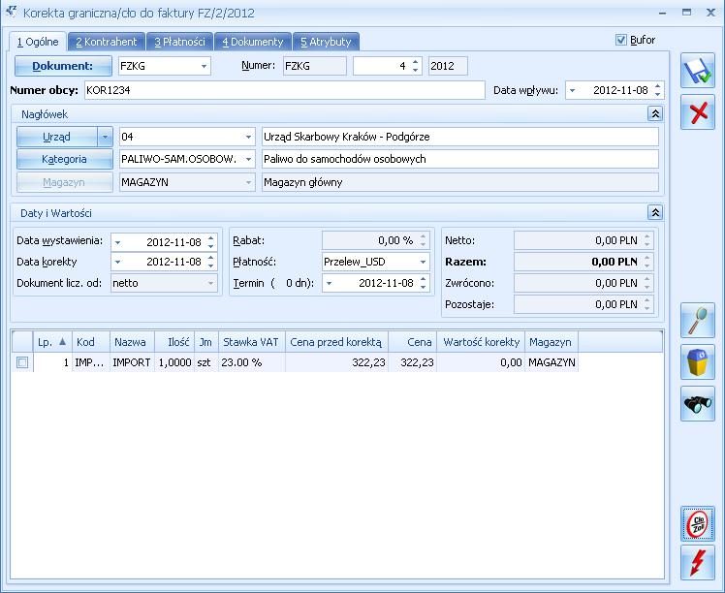Click the binoculars search icon

[697, 404]
